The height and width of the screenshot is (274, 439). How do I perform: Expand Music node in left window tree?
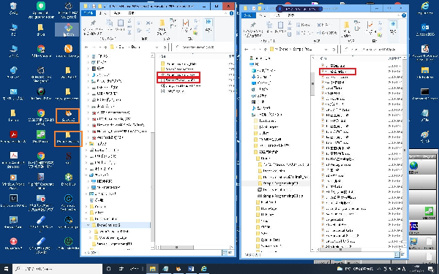point(89,75)
